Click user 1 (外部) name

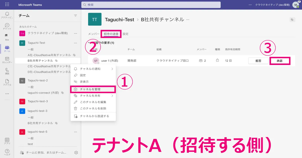click(109, 61)
